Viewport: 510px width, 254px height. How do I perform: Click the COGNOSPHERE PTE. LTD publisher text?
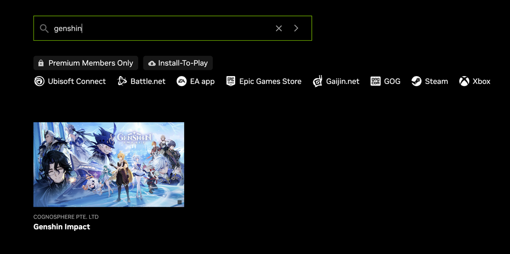click(66, 217)
